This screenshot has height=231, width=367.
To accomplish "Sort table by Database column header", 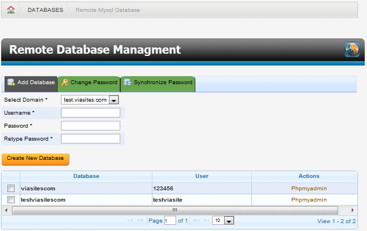I will (86, 176).
